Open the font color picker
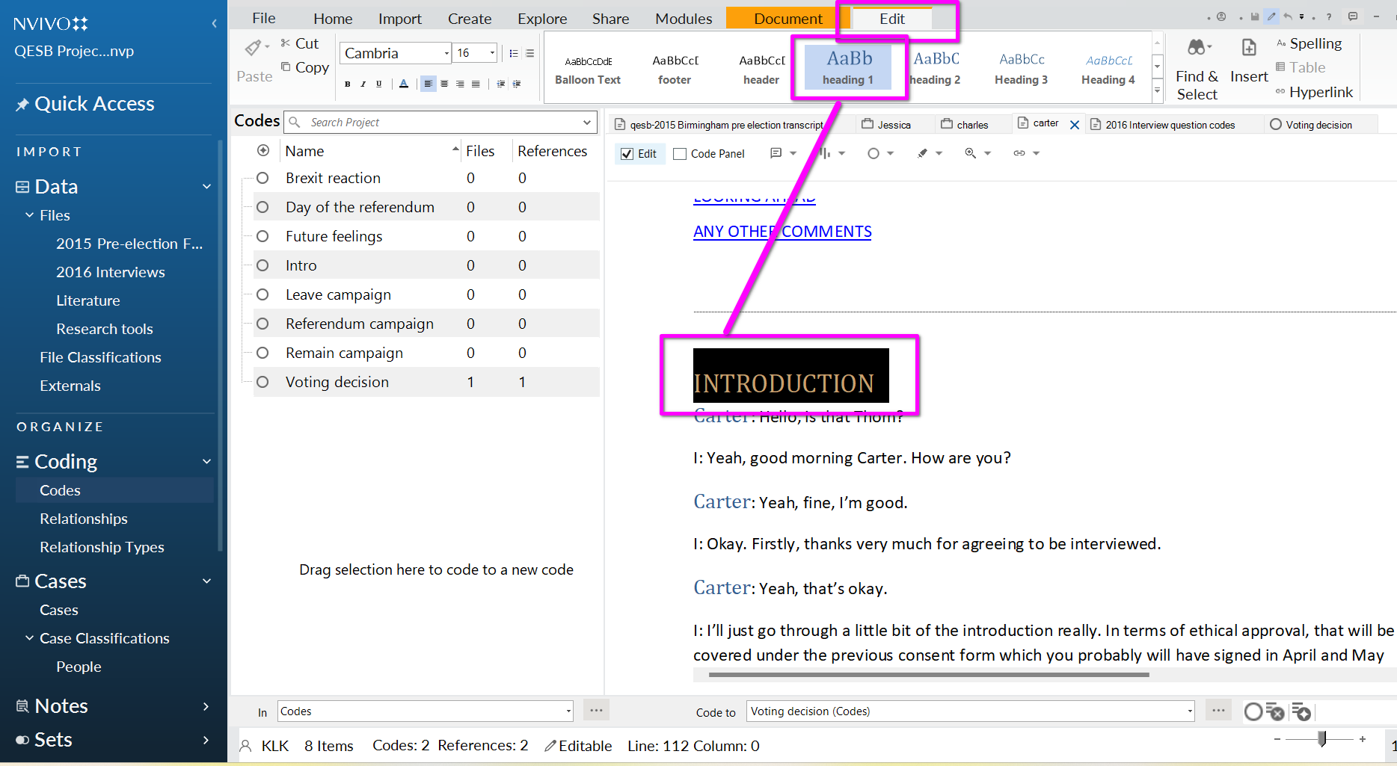 404,84
